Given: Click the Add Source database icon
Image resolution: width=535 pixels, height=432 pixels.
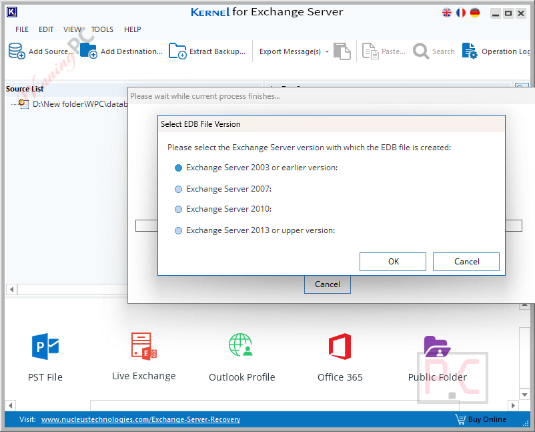Looking at the screenshot, I should (17, 51).
